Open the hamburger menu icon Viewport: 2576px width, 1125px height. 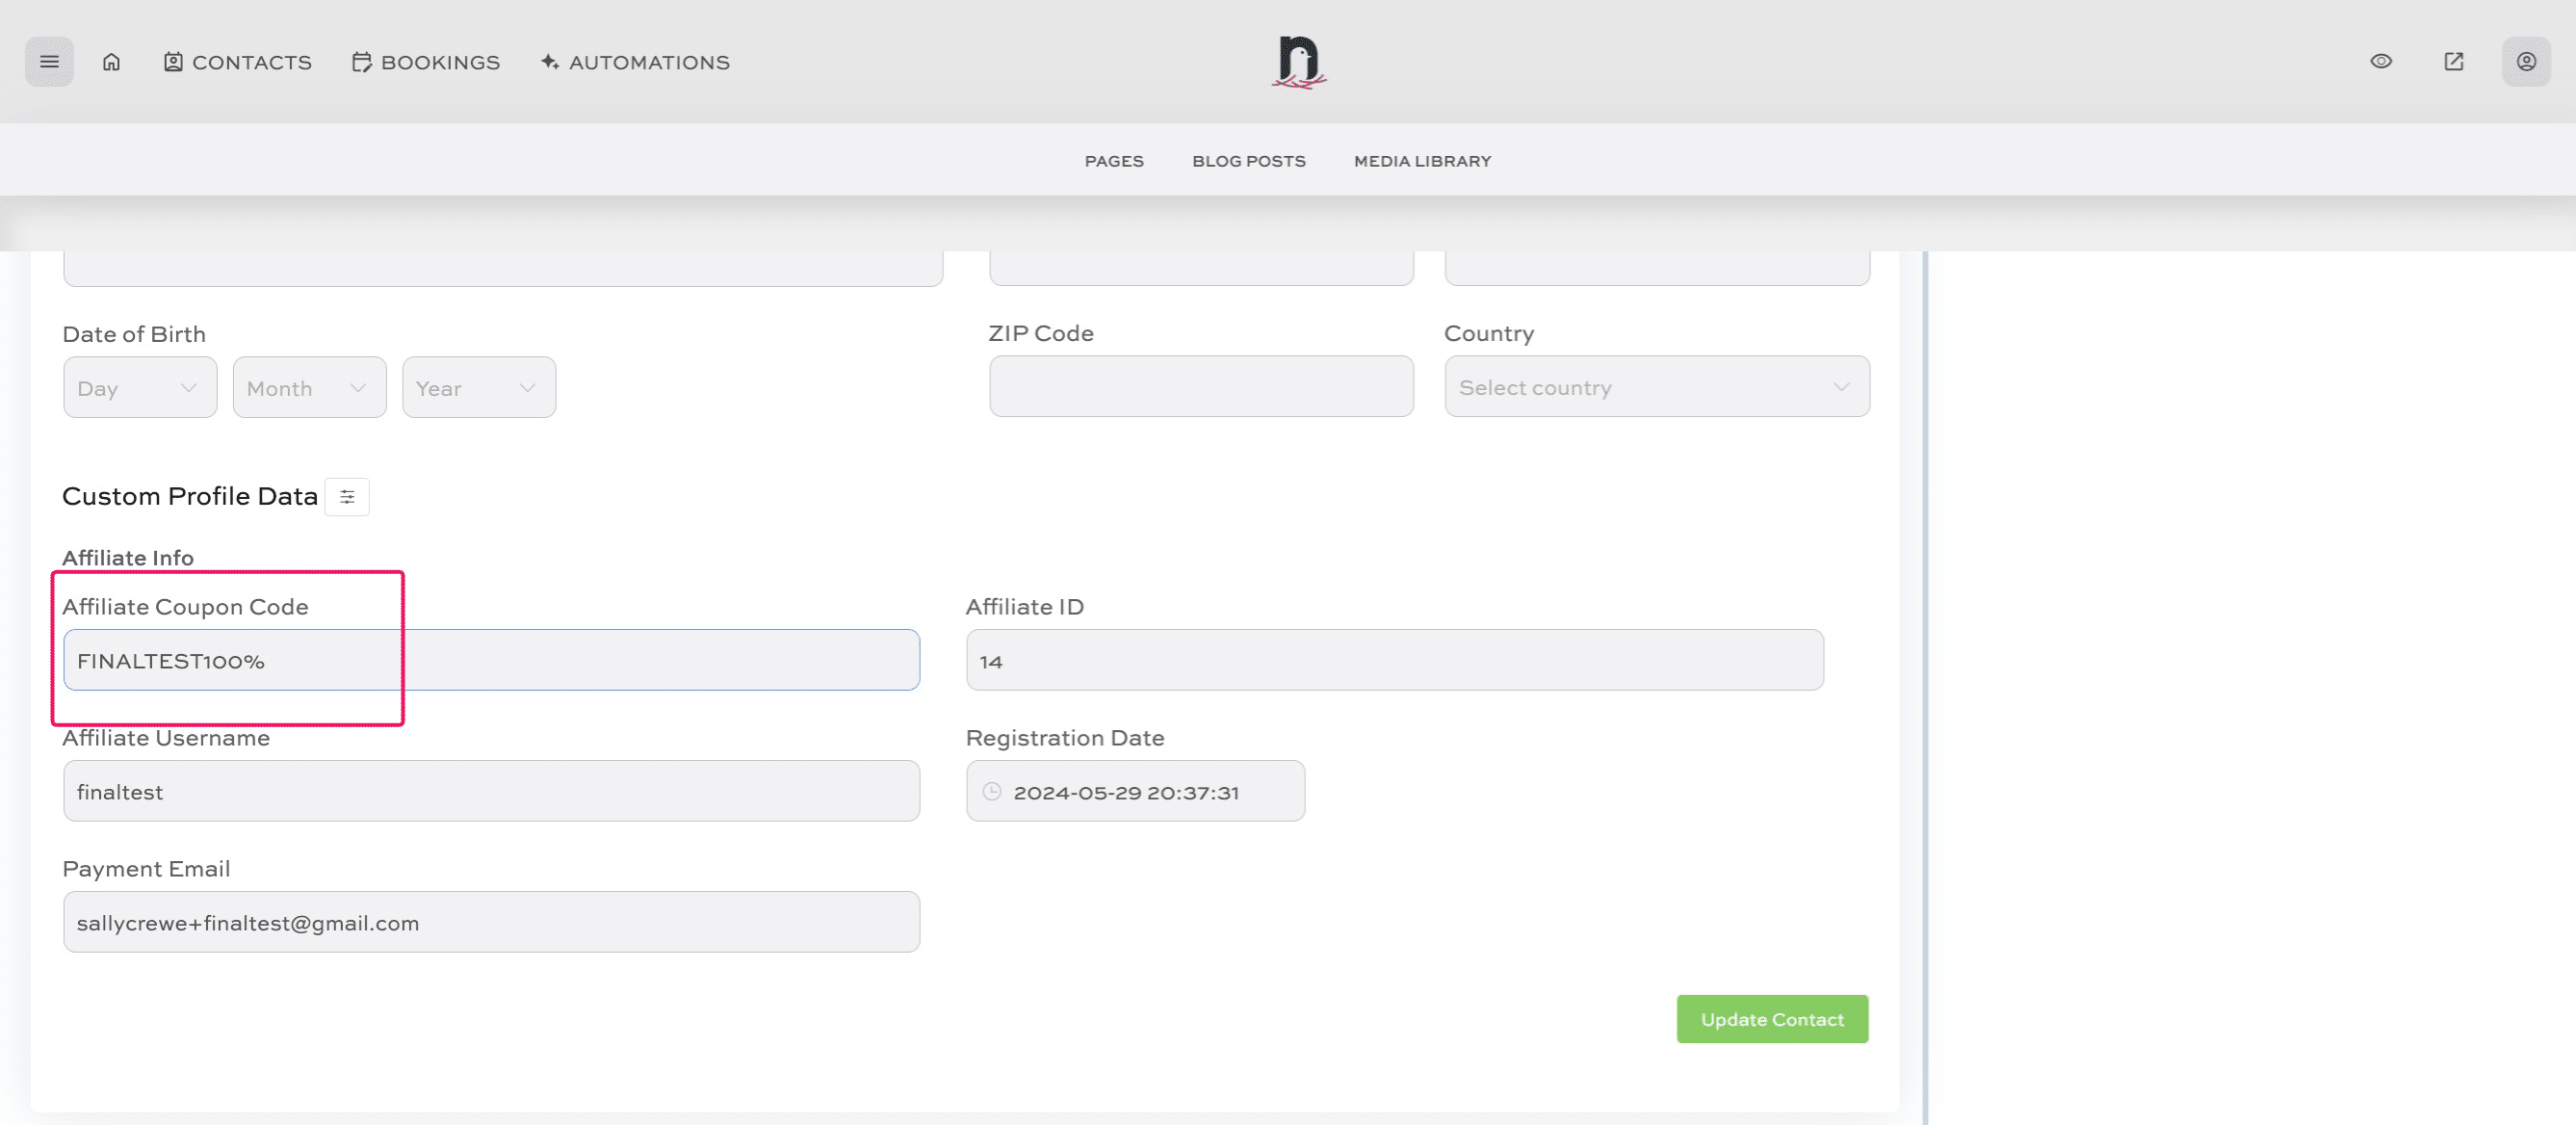tap(49, 62)
